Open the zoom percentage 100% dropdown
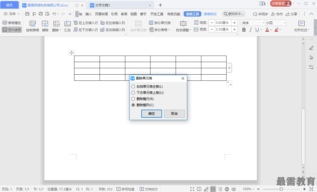 (248, 189)
